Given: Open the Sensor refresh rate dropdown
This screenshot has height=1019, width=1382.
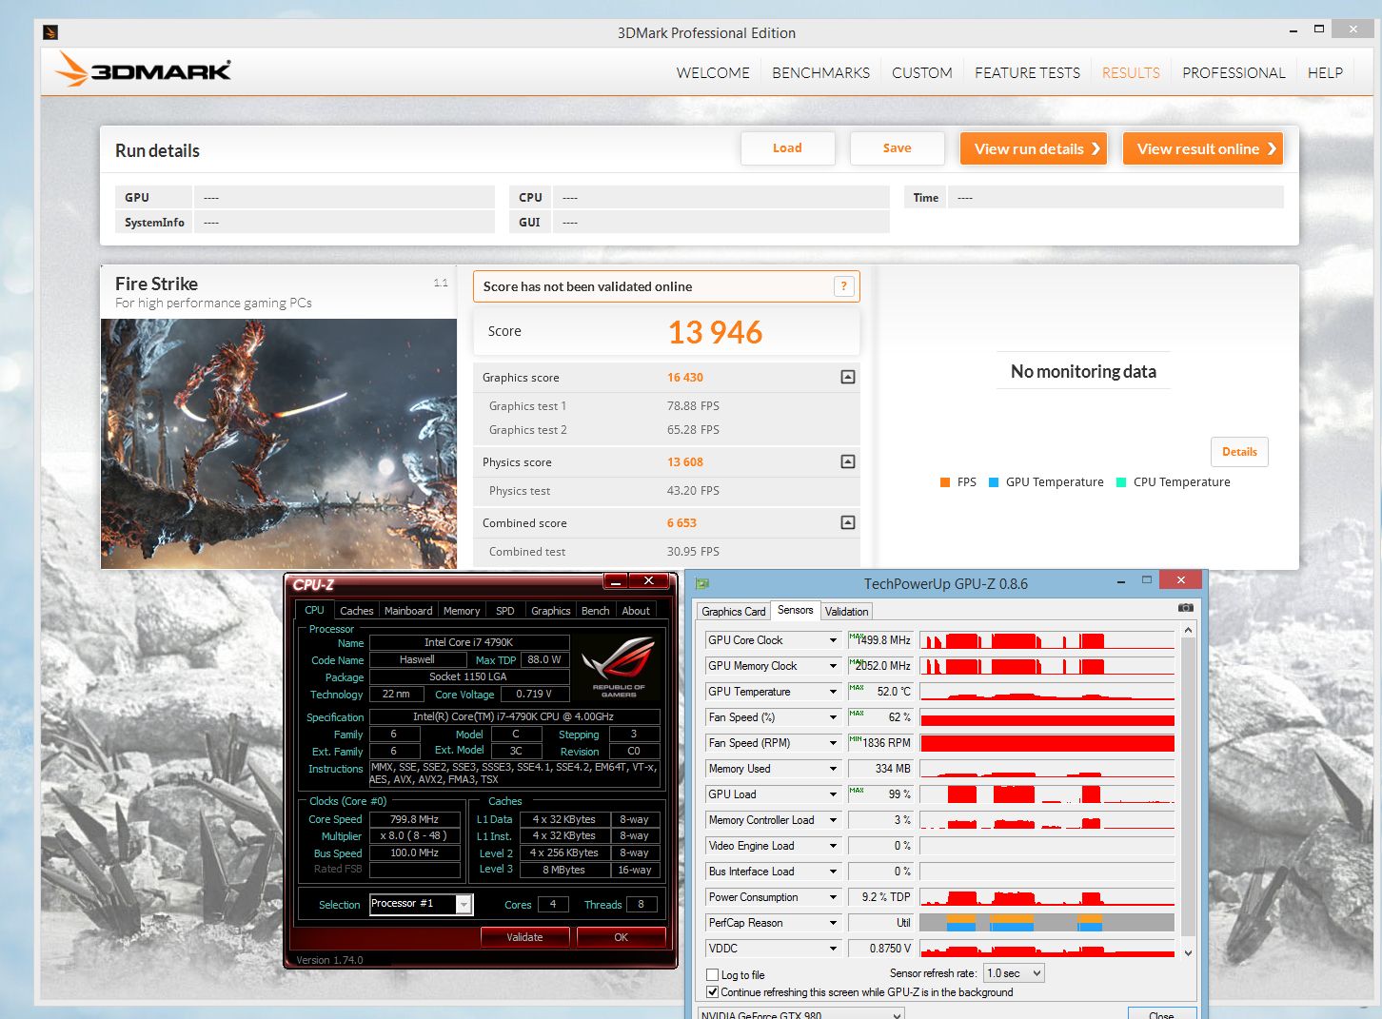Looking at the screenshot, I should click(1014, 973).
